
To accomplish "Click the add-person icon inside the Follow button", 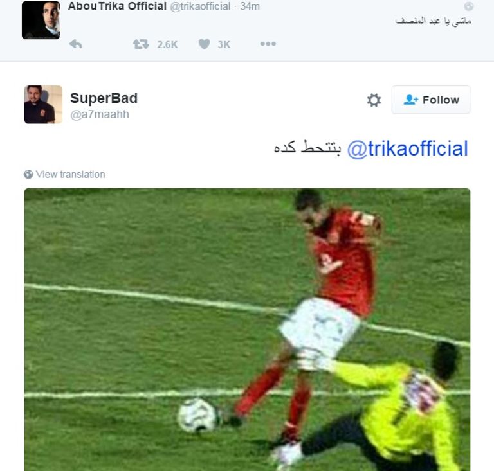I will tap(411, 100).
